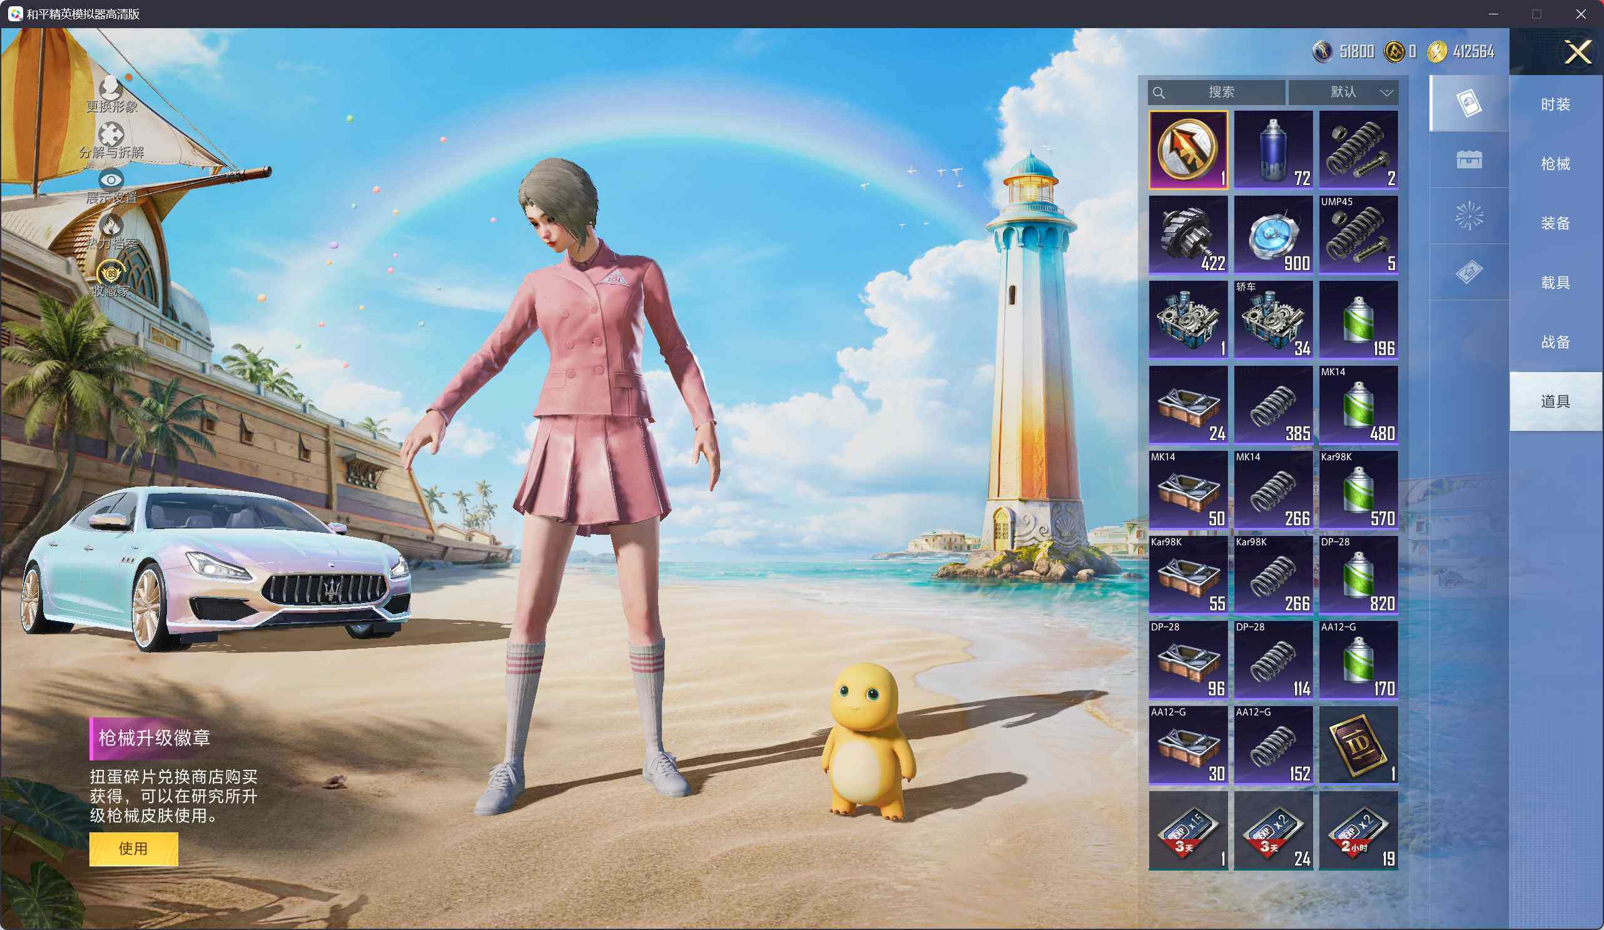Select the MK14 spring item with count 266
Viewport: 1604px width, 930px height.
click(x=1273, y=490)
